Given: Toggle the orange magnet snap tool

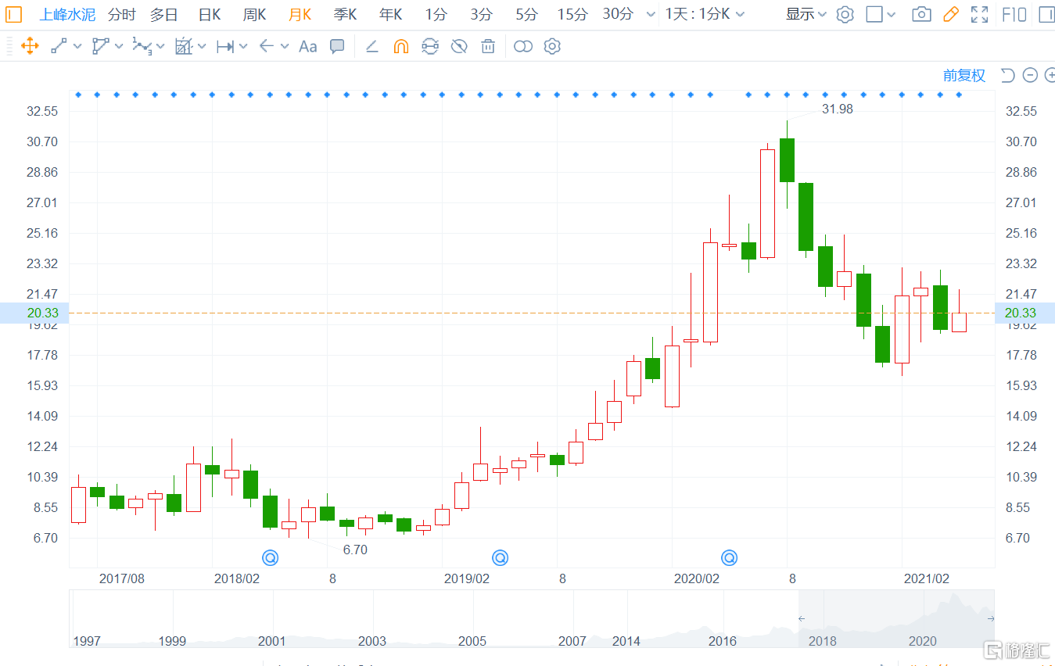Looking at the screenshot, I should coord(400,46).
